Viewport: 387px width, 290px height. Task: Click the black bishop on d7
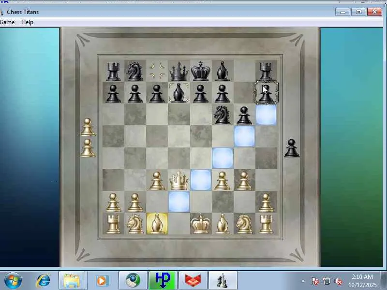[x=179, y=93]
